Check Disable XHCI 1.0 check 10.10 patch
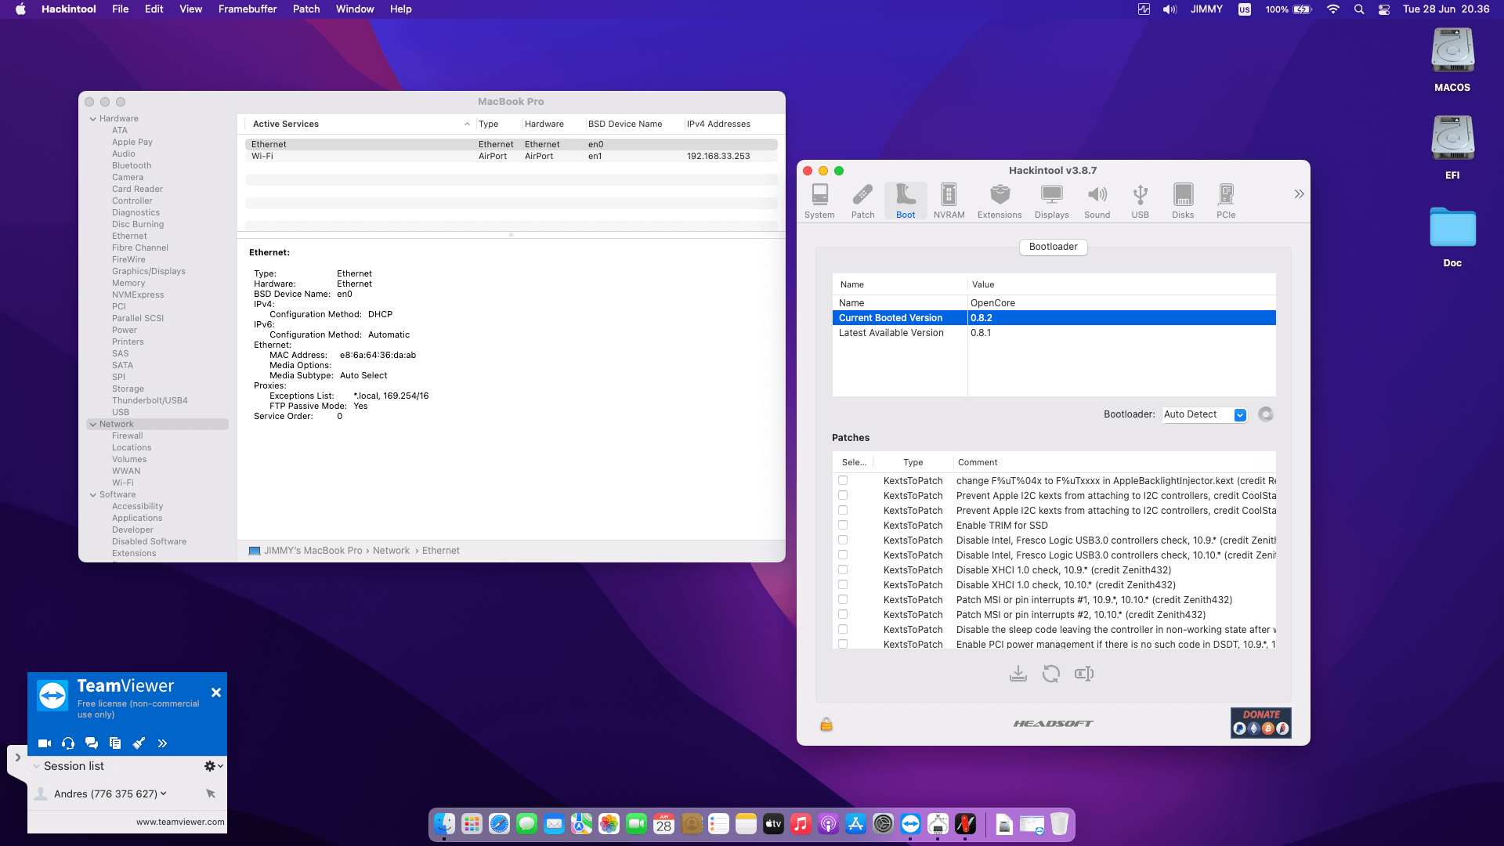The width and height of the screenshot is (1504, 846). 843,584
